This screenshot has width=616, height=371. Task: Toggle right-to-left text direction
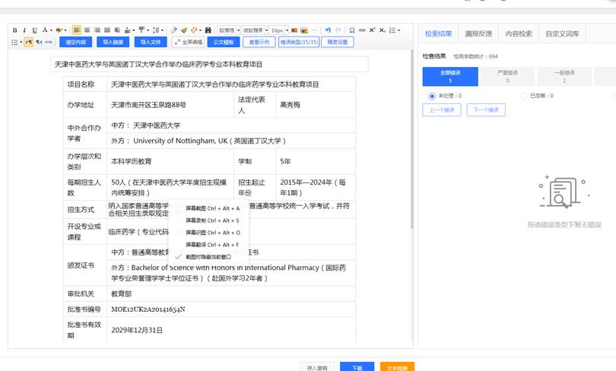coord(39,42)
